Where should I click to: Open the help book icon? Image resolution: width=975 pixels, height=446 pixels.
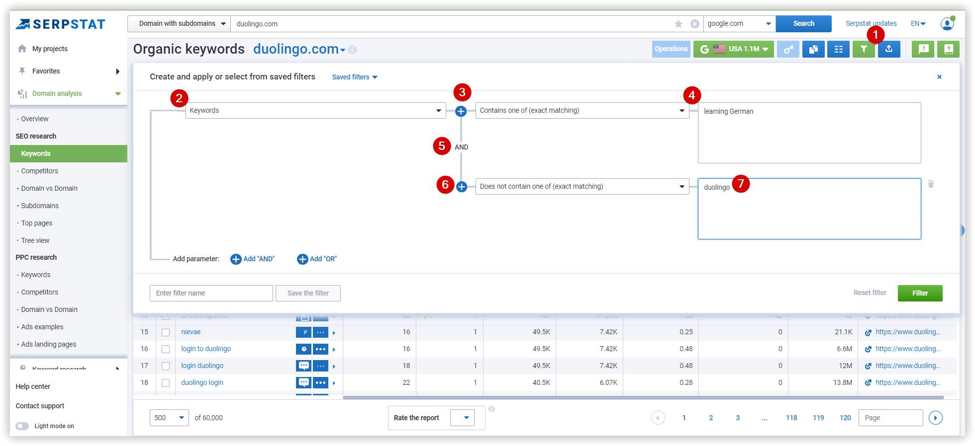coord(948,49)
